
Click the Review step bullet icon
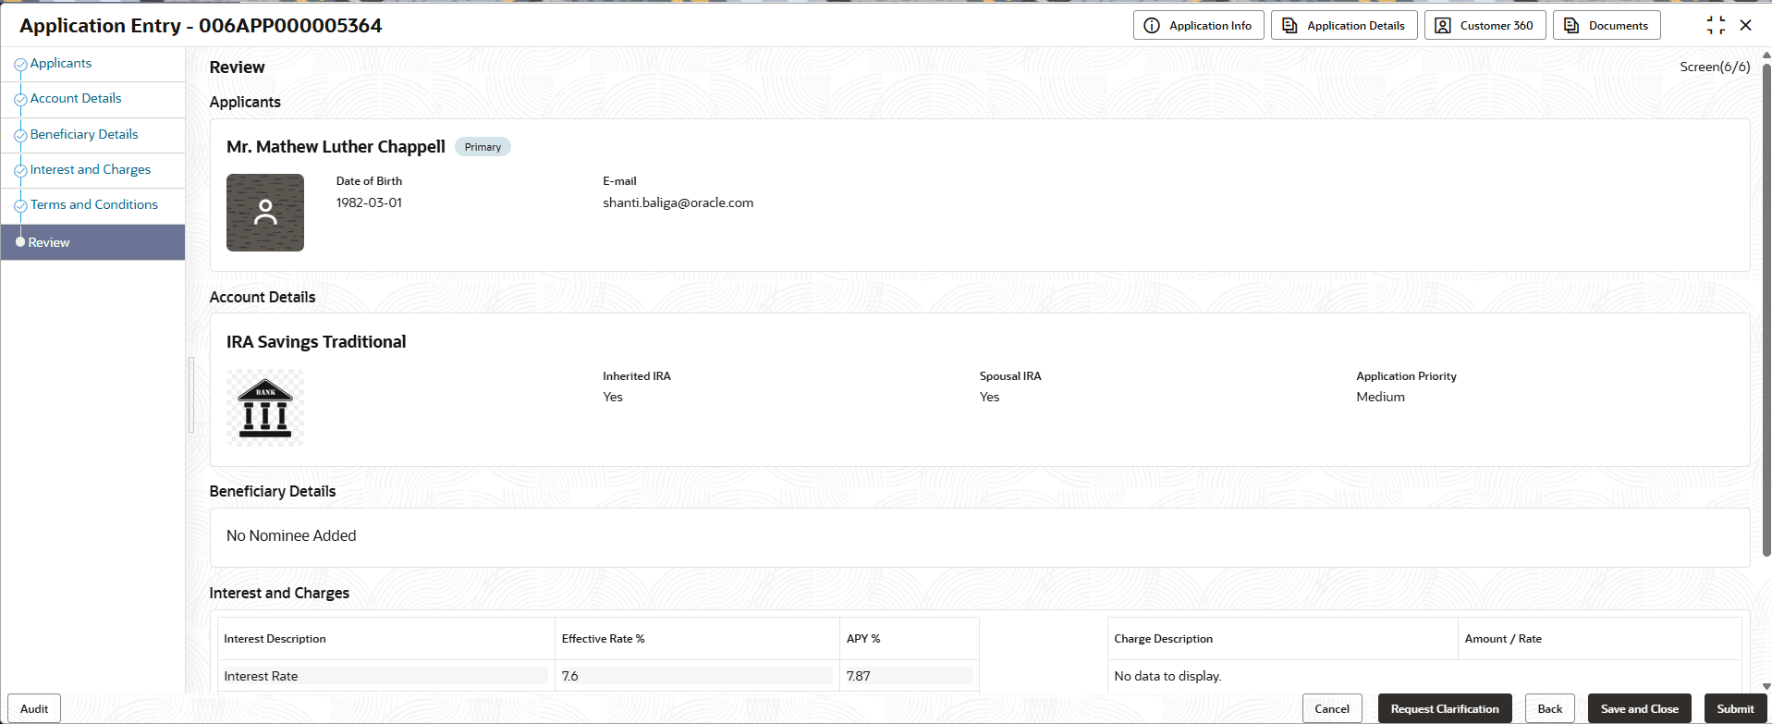tap(20, 242)
